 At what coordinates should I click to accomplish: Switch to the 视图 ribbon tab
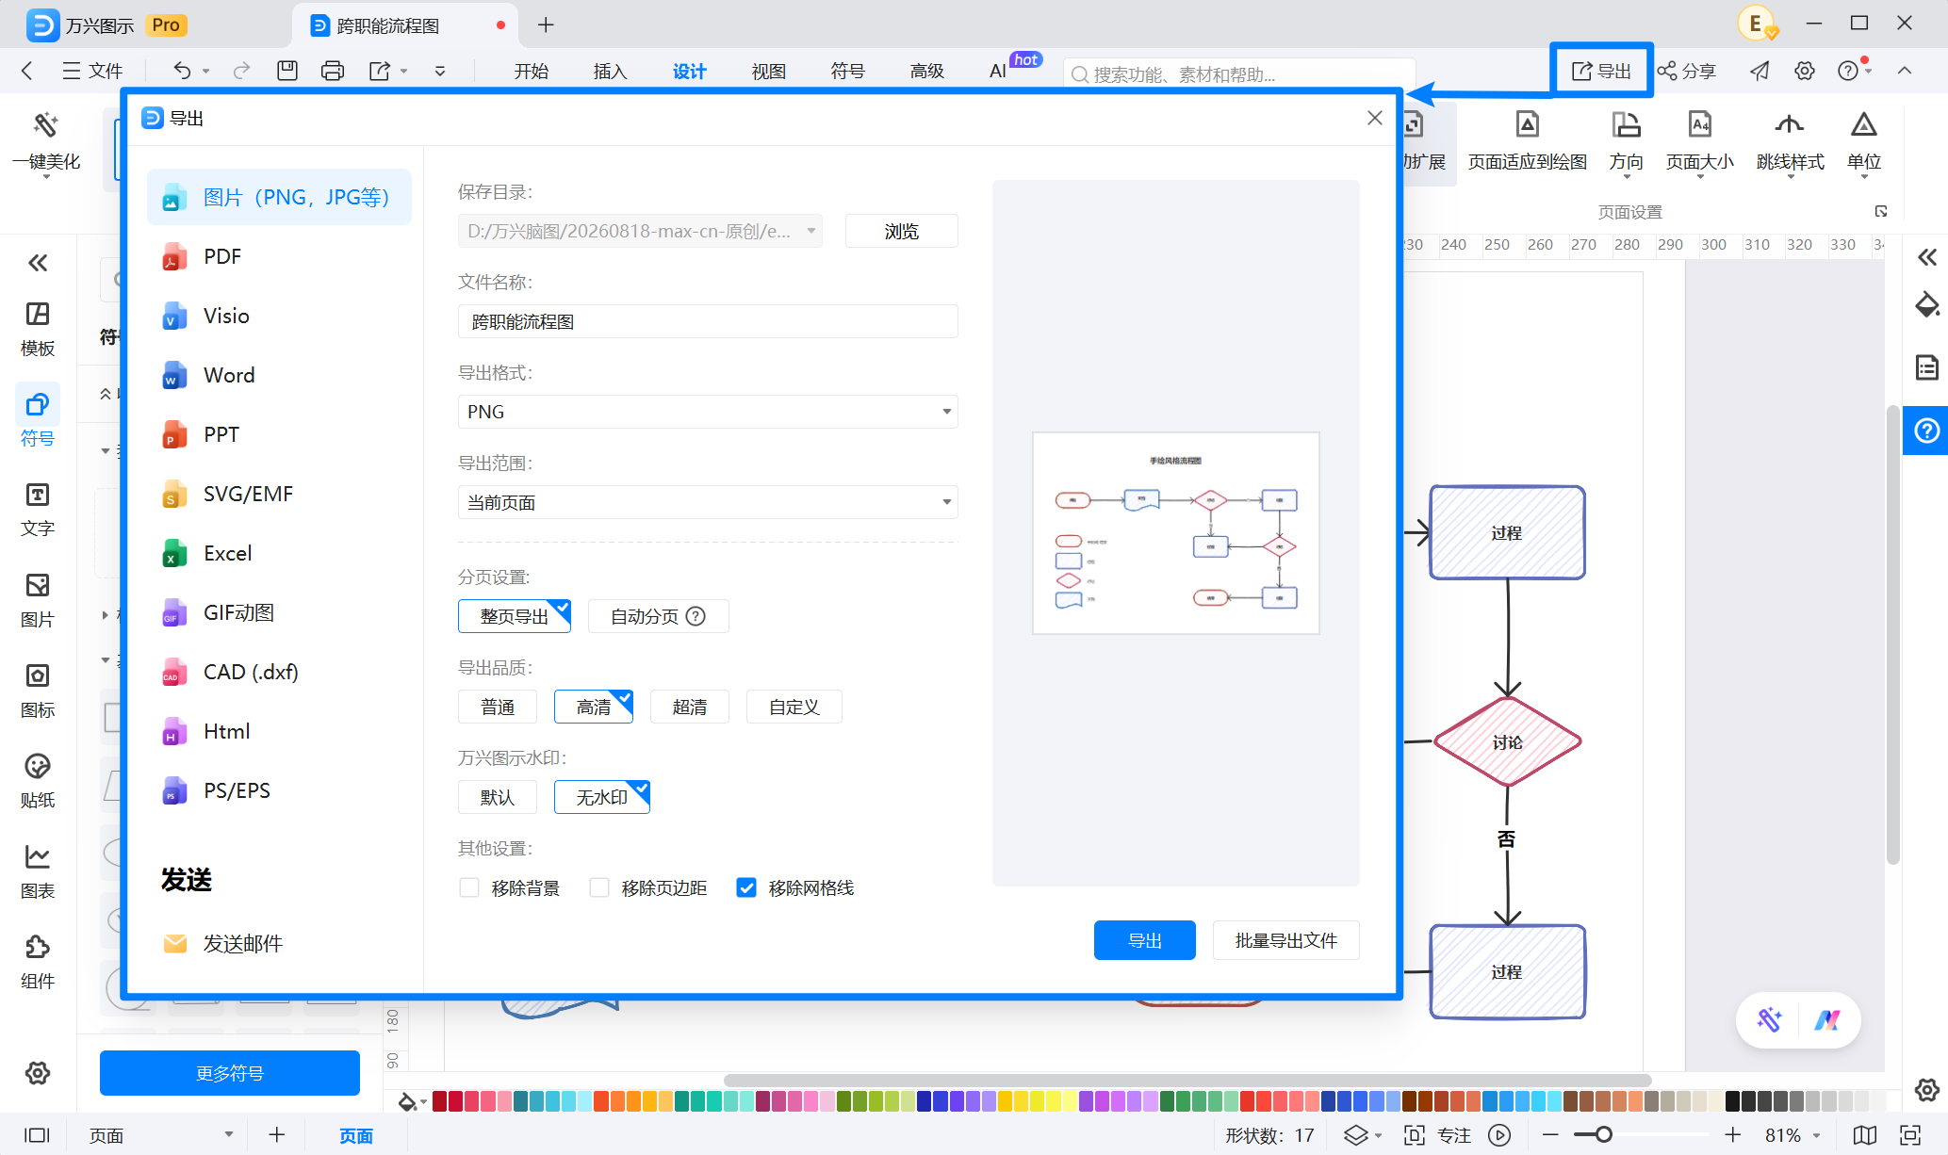(x=768, y=72)
